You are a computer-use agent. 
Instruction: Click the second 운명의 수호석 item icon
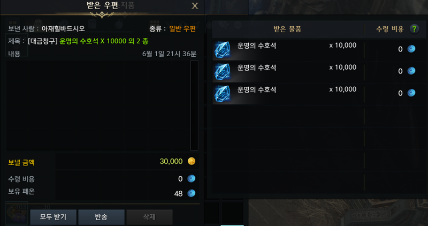click(222, 72)
